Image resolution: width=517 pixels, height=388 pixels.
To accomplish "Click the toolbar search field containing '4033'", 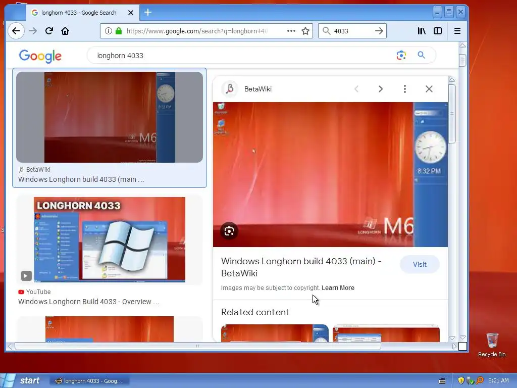I will click(x=352, y=31).
